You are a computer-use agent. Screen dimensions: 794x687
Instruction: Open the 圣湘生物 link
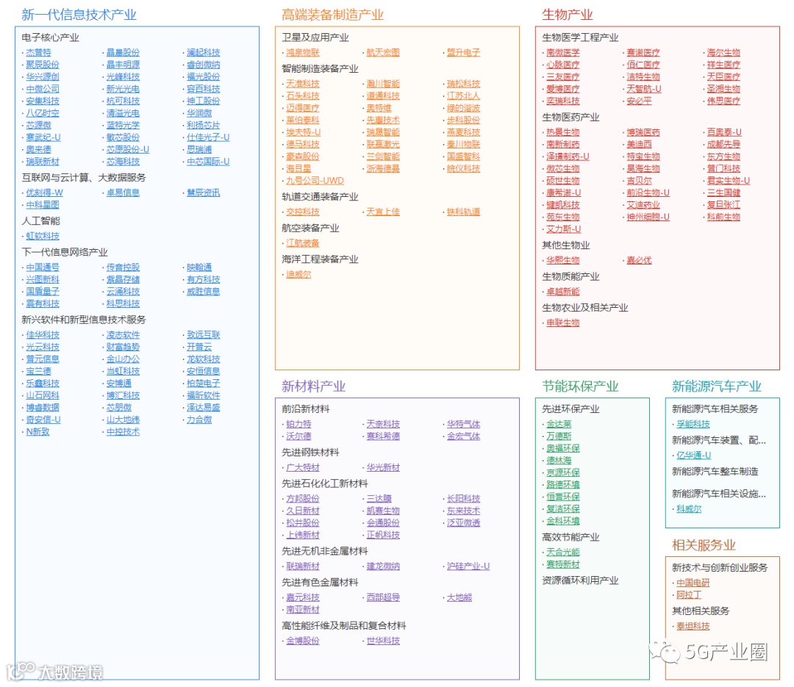(x=724, y=89)
